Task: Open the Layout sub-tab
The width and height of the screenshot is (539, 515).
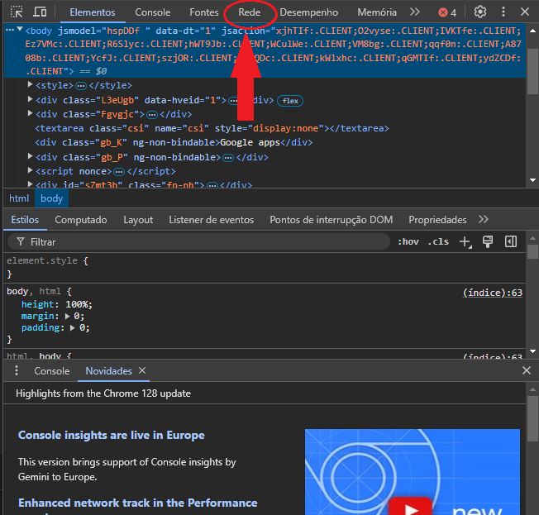Action: (138, 220)
